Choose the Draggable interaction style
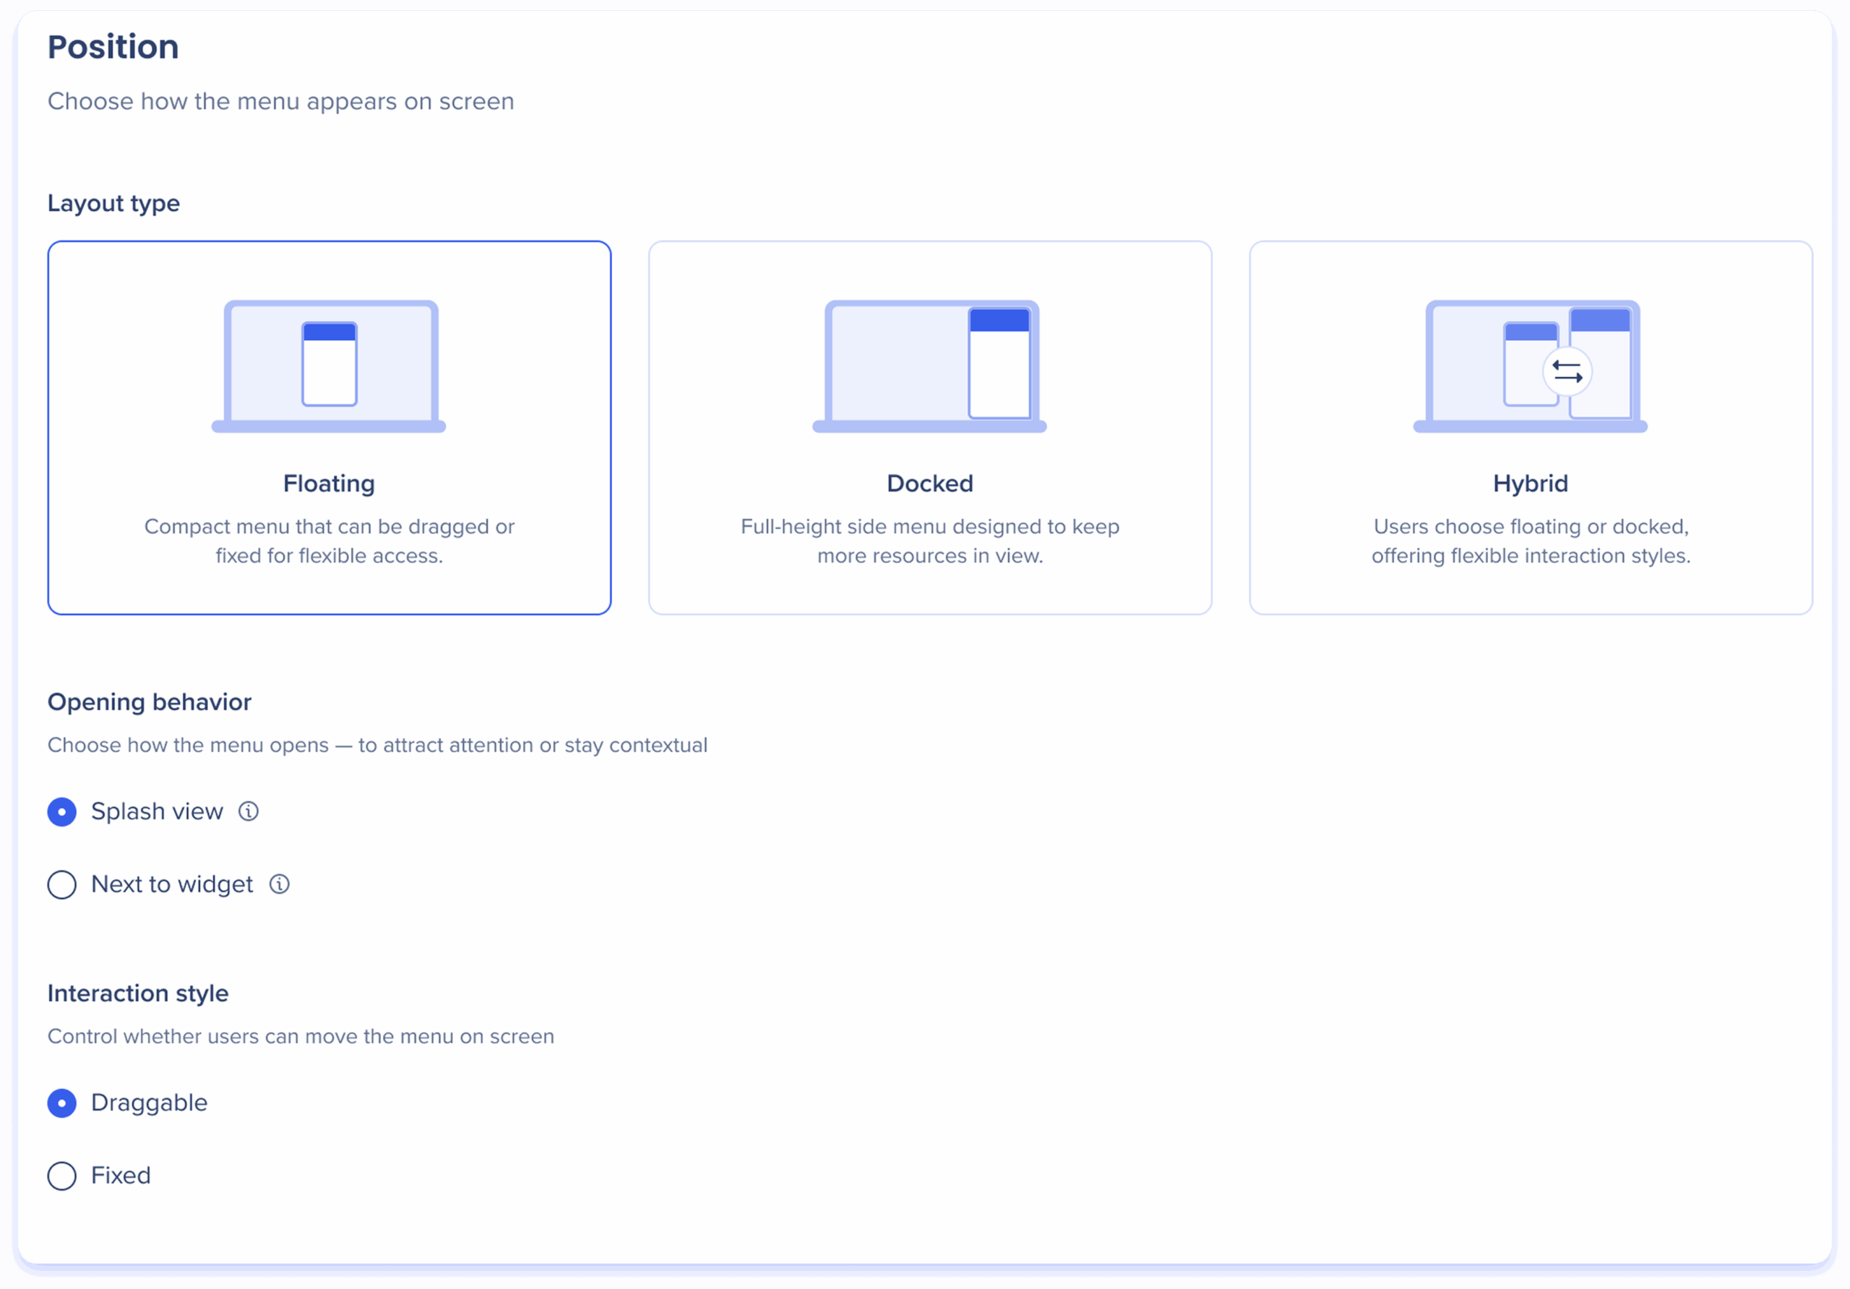This screenshot has width=1850, height=1289. [x=62, y=1102]
